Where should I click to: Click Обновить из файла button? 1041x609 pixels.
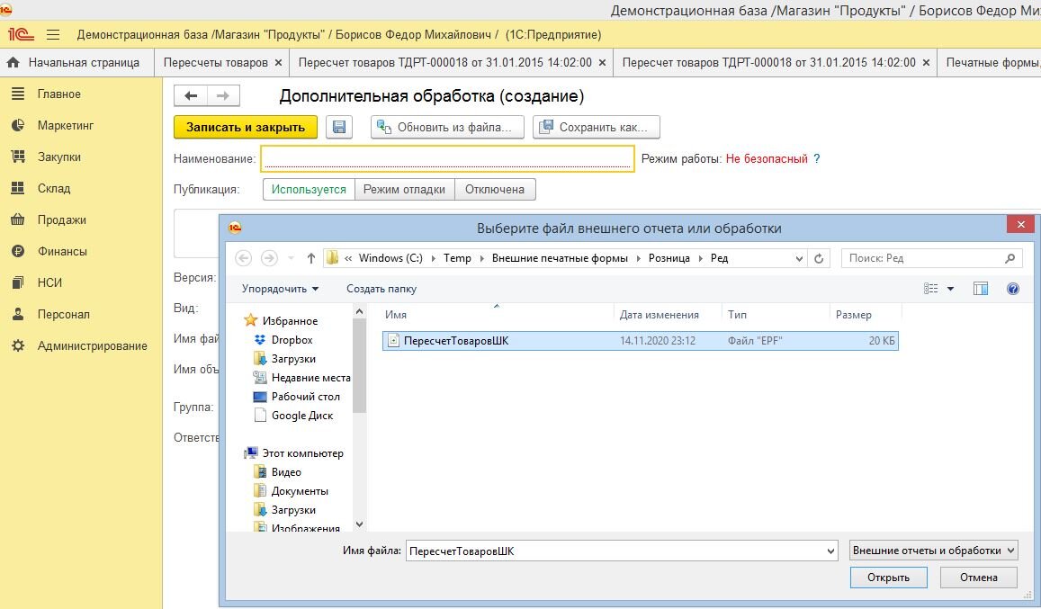click(x=447, y=127)
